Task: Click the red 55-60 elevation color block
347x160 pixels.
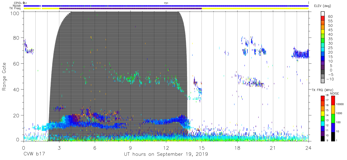Action: [x=323, y=19]
